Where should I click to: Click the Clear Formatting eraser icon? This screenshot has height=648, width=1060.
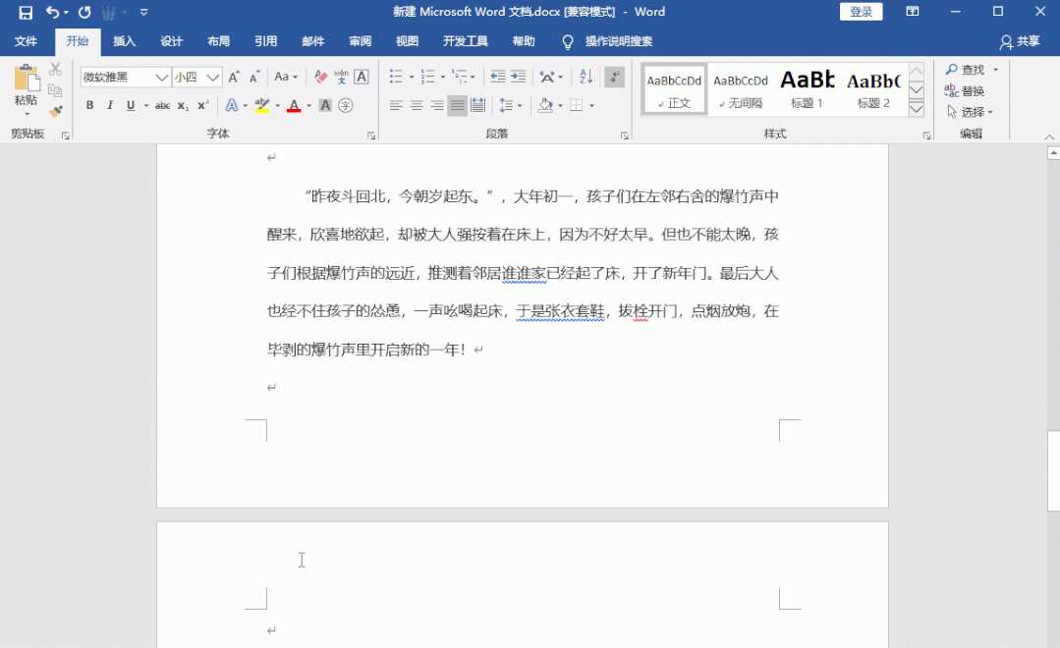[x=320, y=77]
